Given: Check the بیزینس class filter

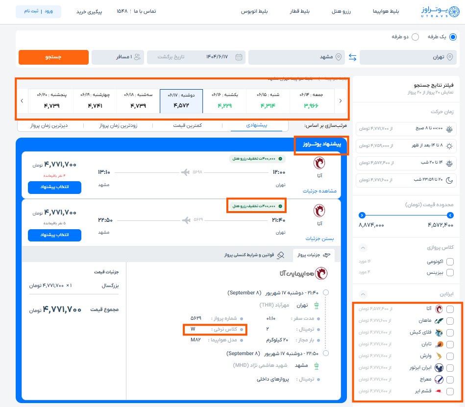Looking at the screenshot, I should [450, 273].
